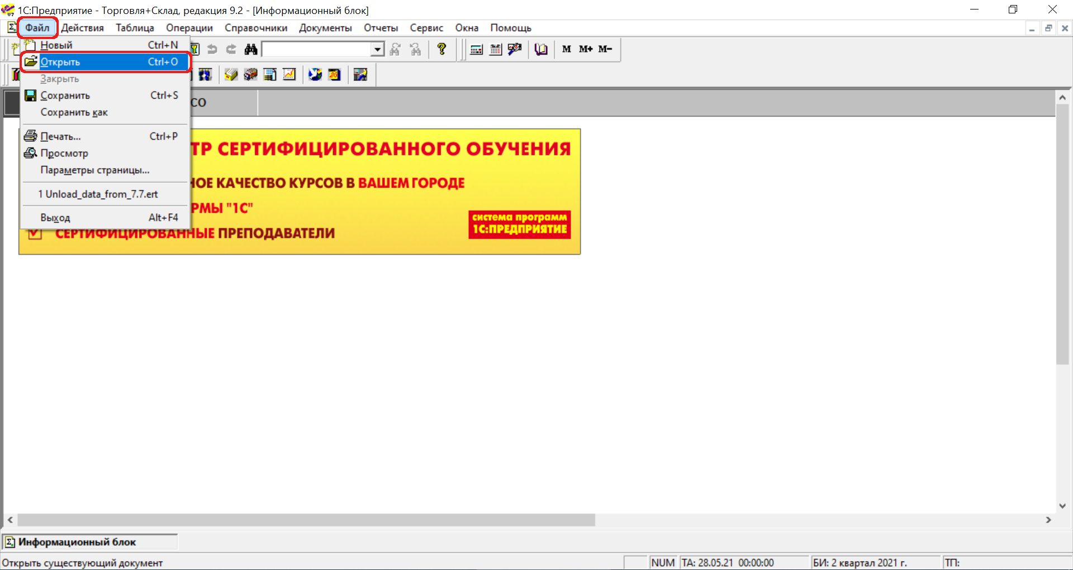Choose Открыть in the Файл menu

pyautogui.click(x=106, y=62)
